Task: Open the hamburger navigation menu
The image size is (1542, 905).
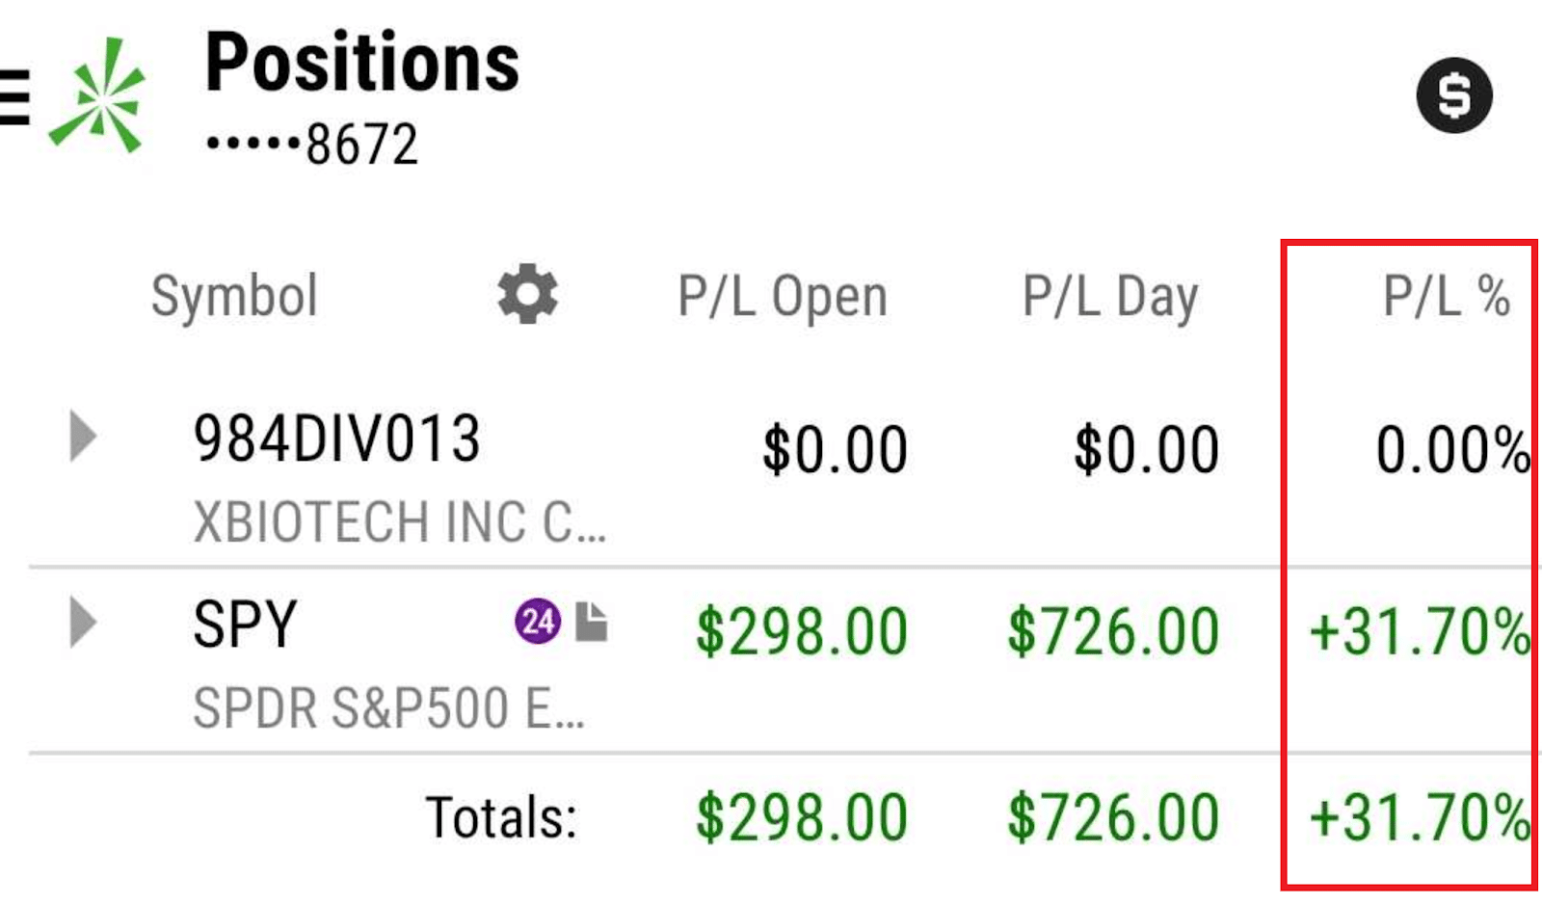Action: (13, 96)
